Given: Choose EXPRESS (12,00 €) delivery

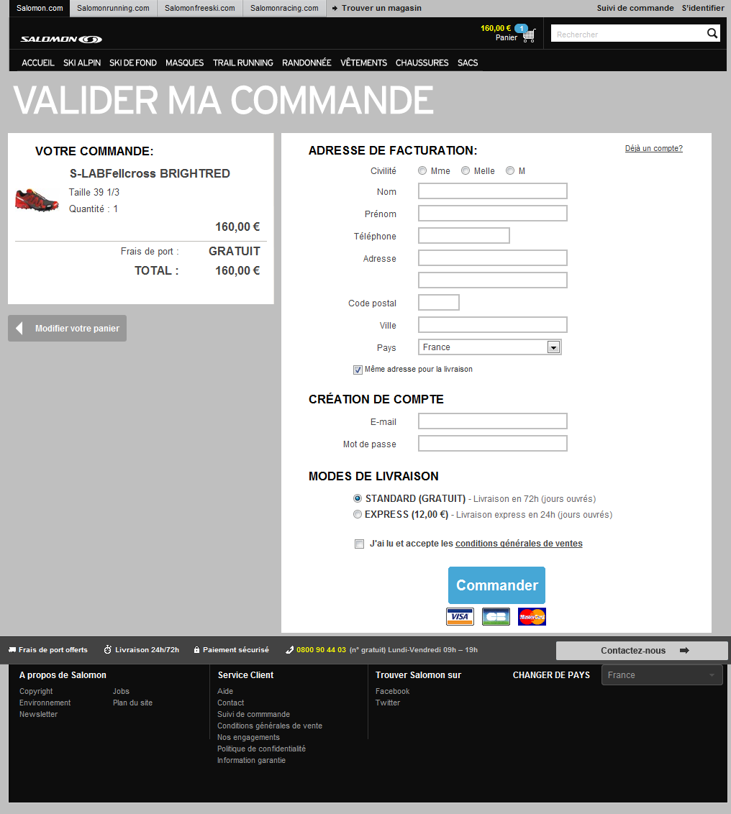Looking at the screenshot, I should (358, 514).
